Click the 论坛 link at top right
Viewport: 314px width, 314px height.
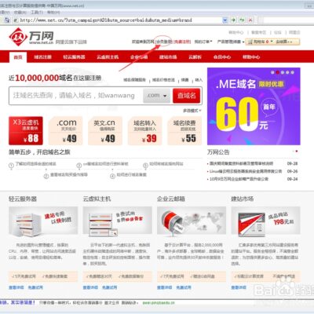coord(278,32)
